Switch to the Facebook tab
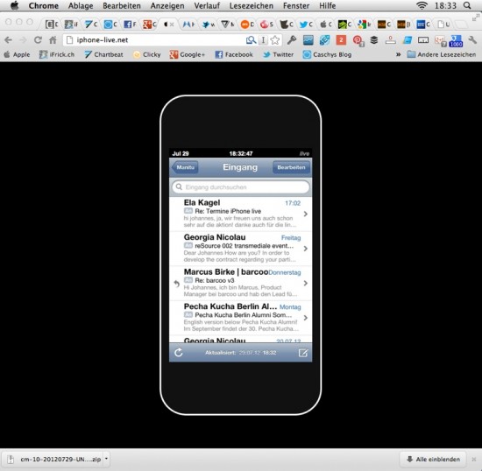This screenshot has height=471, width=482. click(130, 25)
